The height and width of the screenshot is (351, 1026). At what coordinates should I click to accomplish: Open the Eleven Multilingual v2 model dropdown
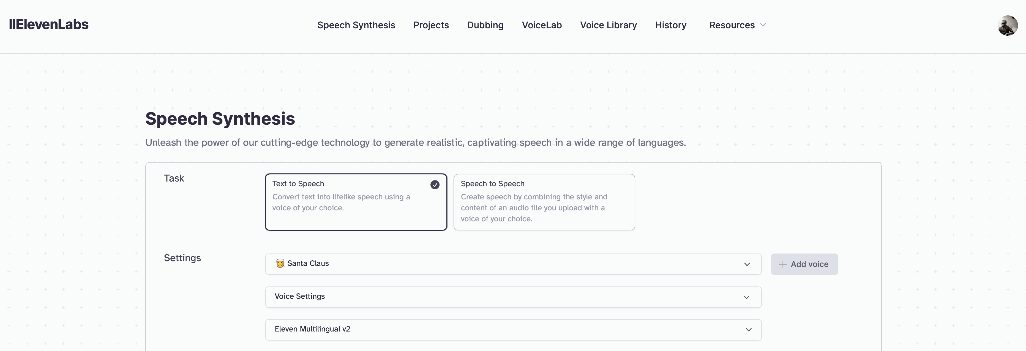[513, 330]
